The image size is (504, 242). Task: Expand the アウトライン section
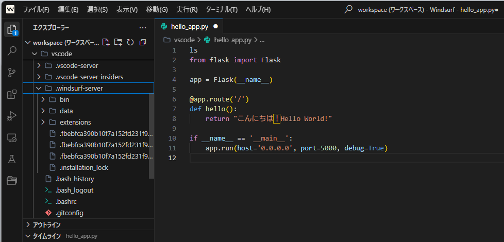(x=28, y=224)
